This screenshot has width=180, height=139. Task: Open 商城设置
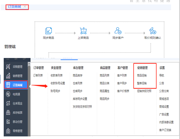click(x=164, y=107)
